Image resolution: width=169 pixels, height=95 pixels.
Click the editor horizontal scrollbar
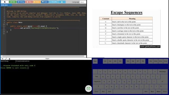43,56
